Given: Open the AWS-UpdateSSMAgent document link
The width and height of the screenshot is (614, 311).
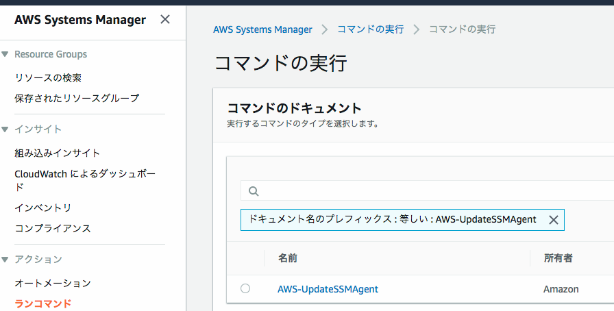Looking at the screenshot, I should (x=328, y=289).
